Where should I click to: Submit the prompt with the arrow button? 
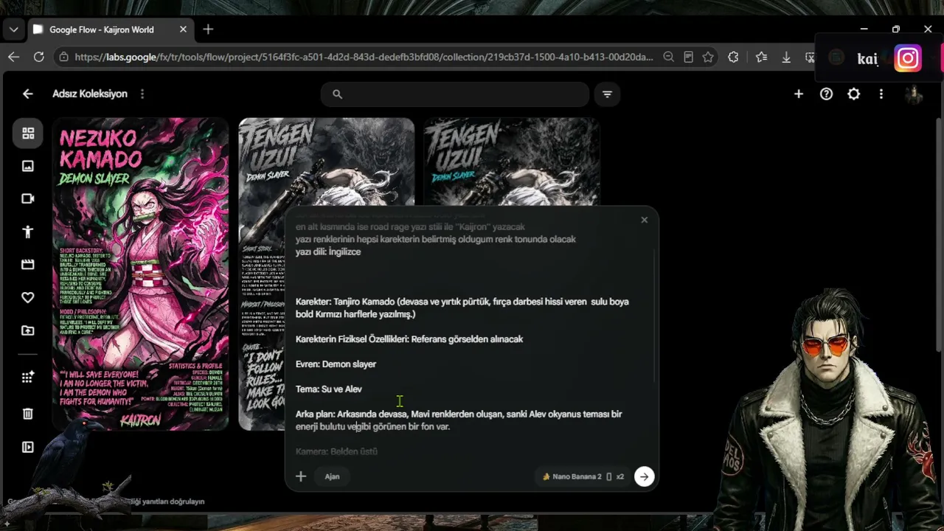[644, 476]
